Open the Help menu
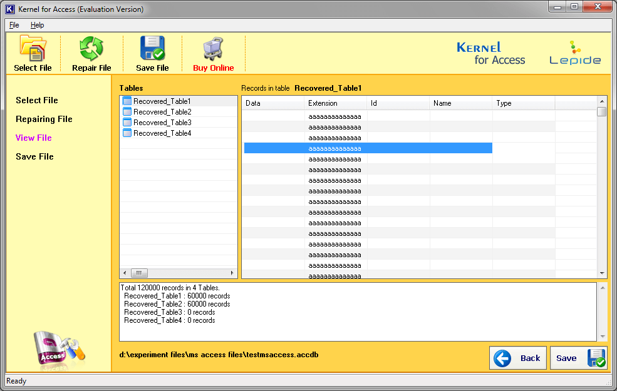Image resolution: width=617 pixels, height=391 pixels. pos(38,25)
